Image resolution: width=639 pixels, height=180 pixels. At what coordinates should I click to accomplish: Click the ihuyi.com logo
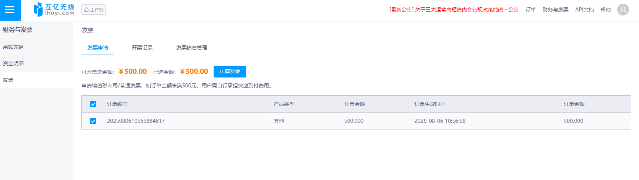coord(54,10)
